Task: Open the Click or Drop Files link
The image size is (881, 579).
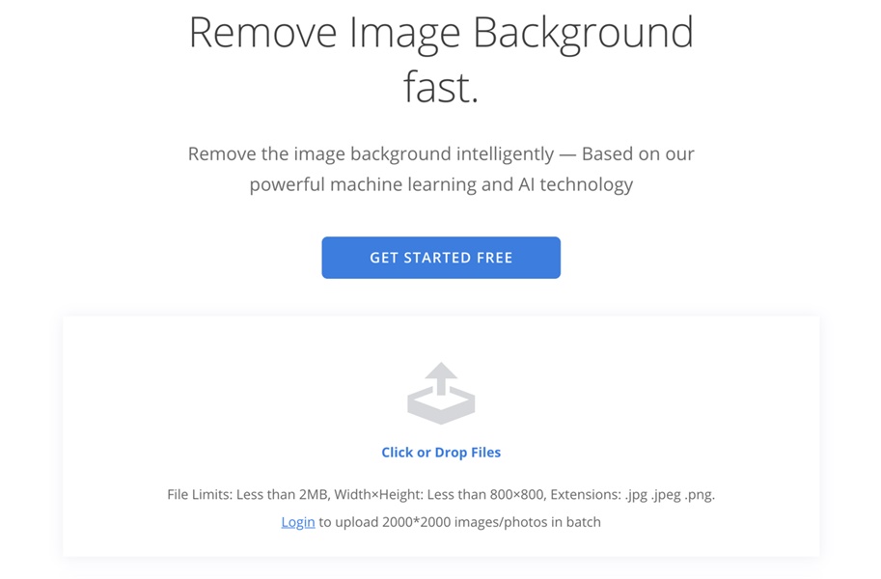Action: (441, 453)
